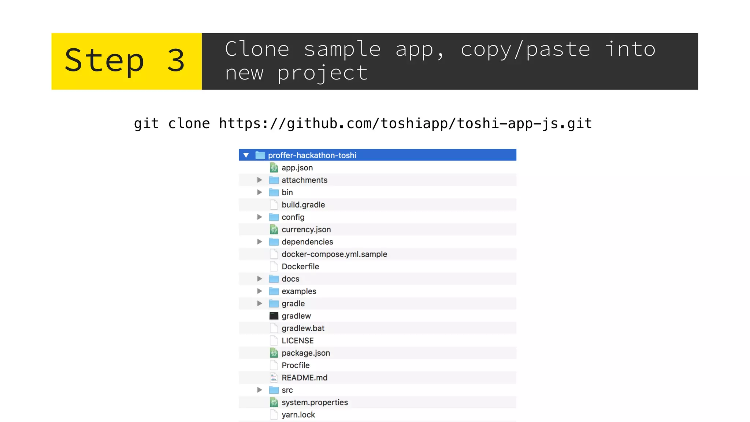The width and height of the screenshot is (750, 422).
Task: Click the currency.json file icon
Action: click(x=274, y=230)
